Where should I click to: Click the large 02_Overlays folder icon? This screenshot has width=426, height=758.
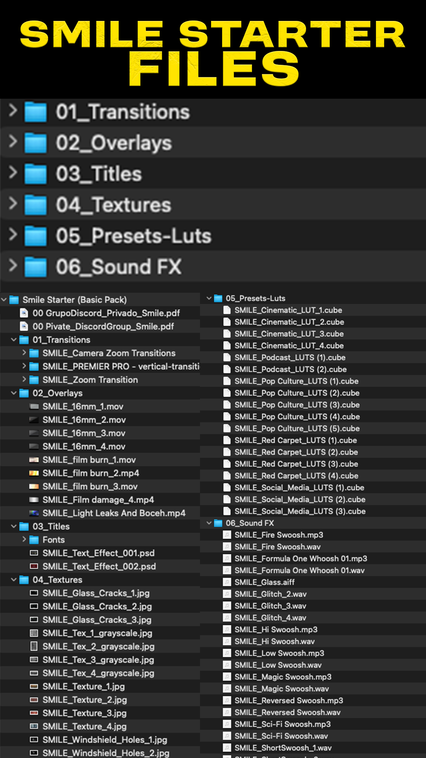pos(36,143)
